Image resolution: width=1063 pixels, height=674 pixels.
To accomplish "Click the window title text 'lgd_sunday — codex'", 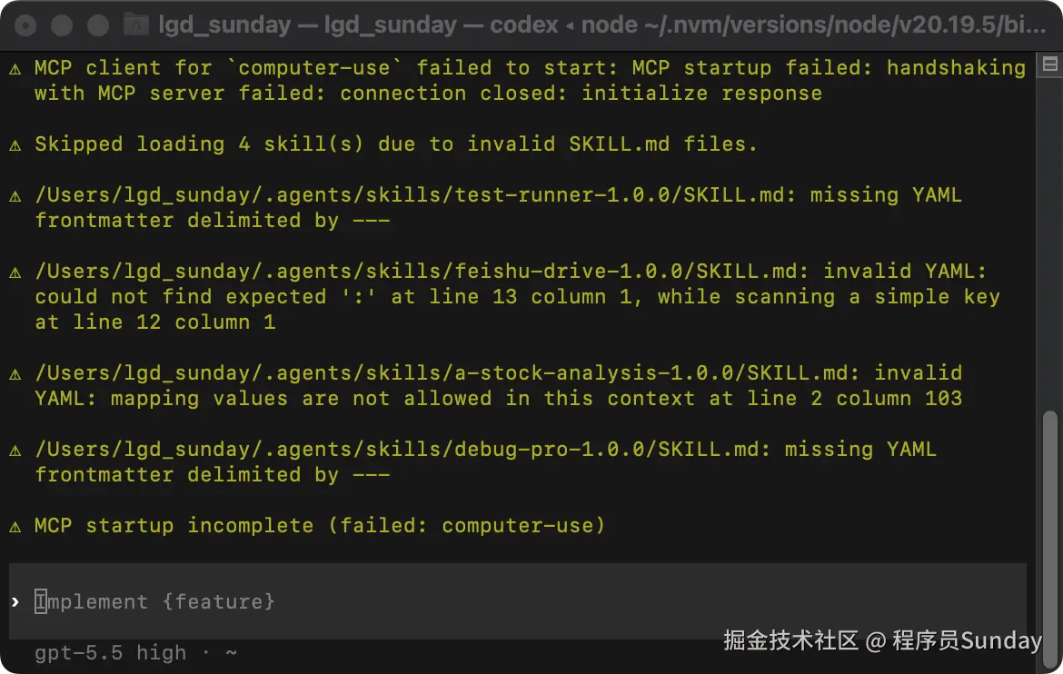I will click(442, 25).
